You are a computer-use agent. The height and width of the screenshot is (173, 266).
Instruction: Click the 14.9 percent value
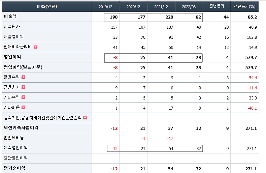(253, 48)
